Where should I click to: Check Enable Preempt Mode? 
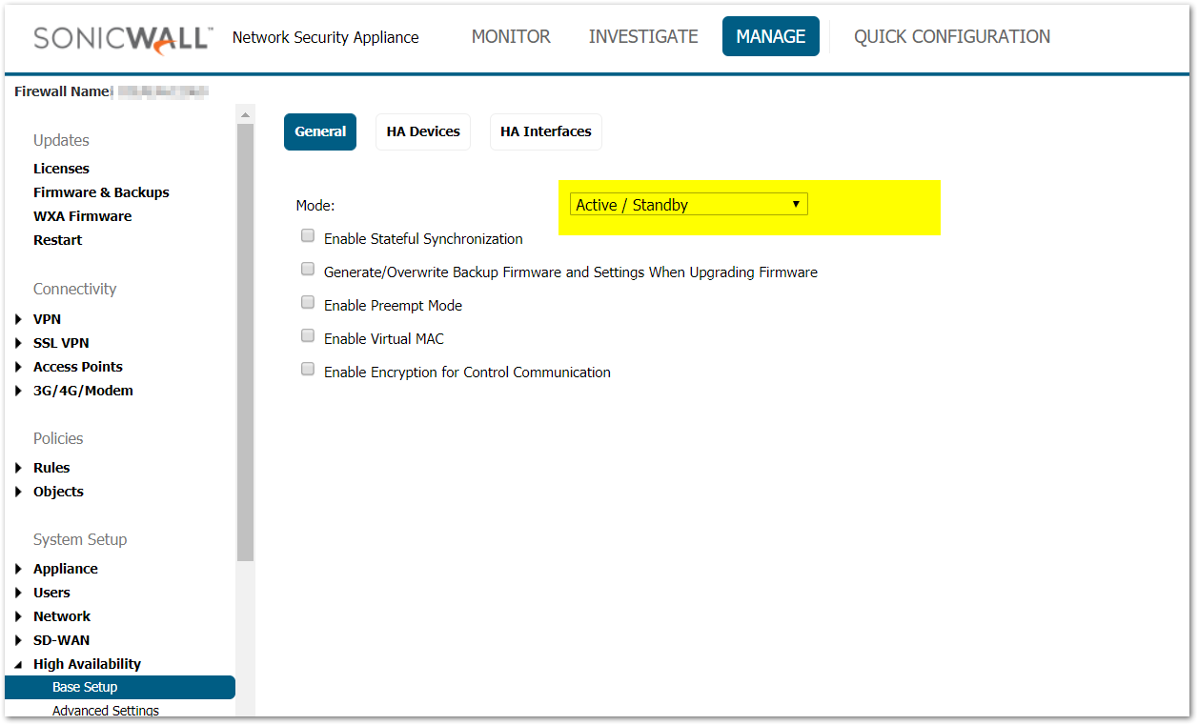tap(308, 303)
